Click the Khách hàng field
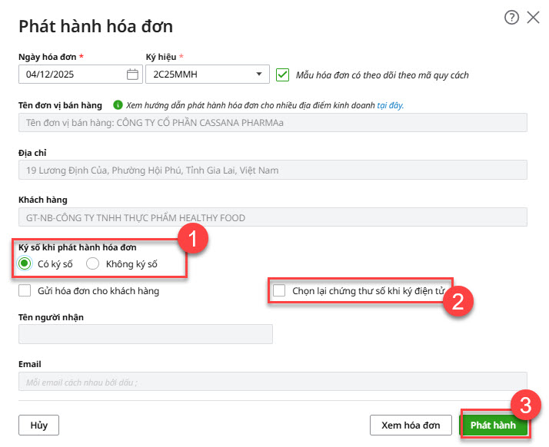The height and width of the screenshot is (447, 549). 272,217
